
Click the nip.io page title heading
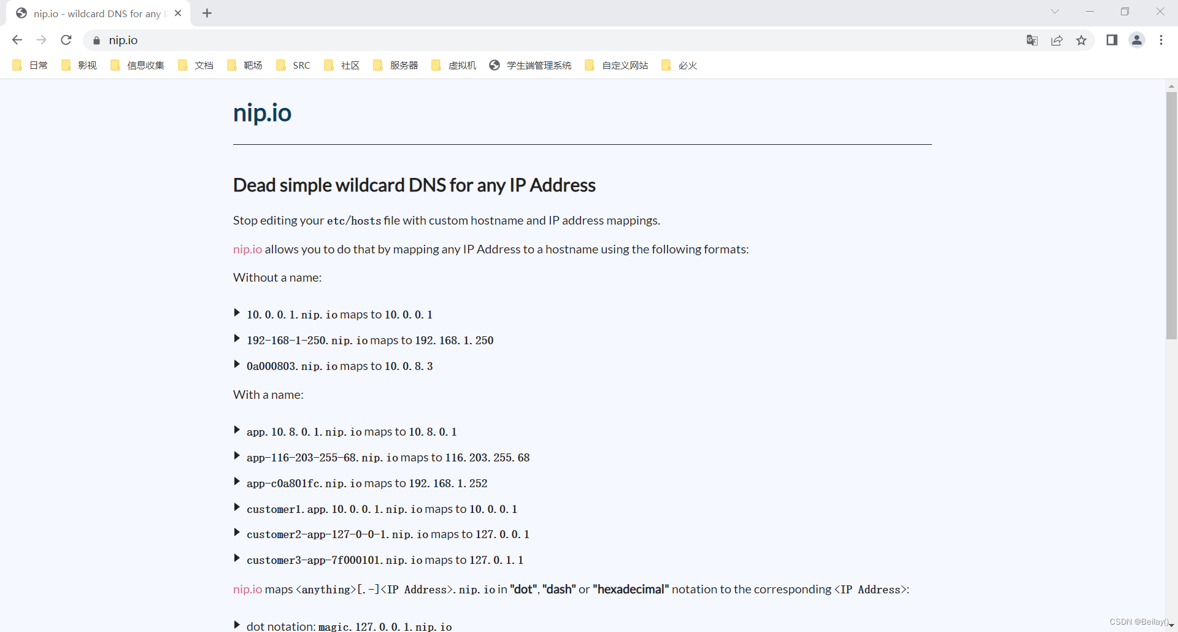[262, 113]
